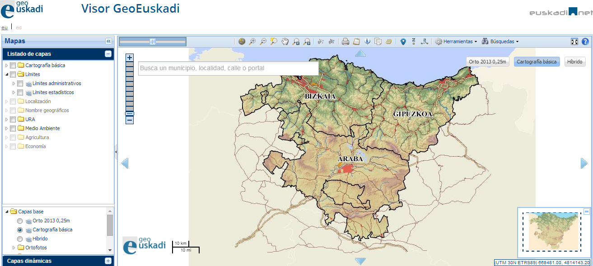Check the Límites layer checkbox

tap(13, 75)
